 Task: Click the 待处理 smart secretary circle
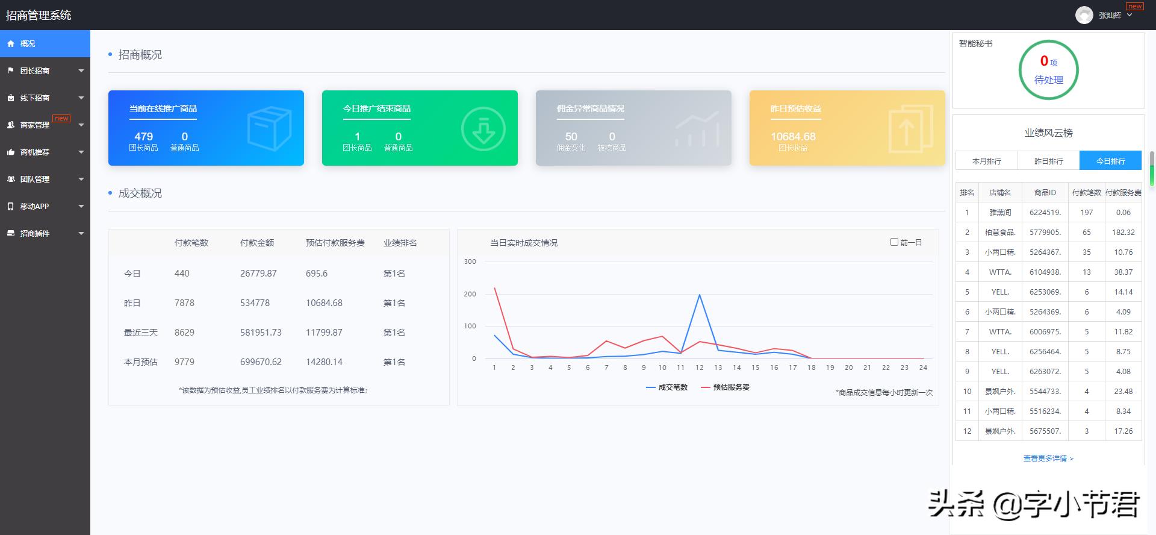[1048, 70]
